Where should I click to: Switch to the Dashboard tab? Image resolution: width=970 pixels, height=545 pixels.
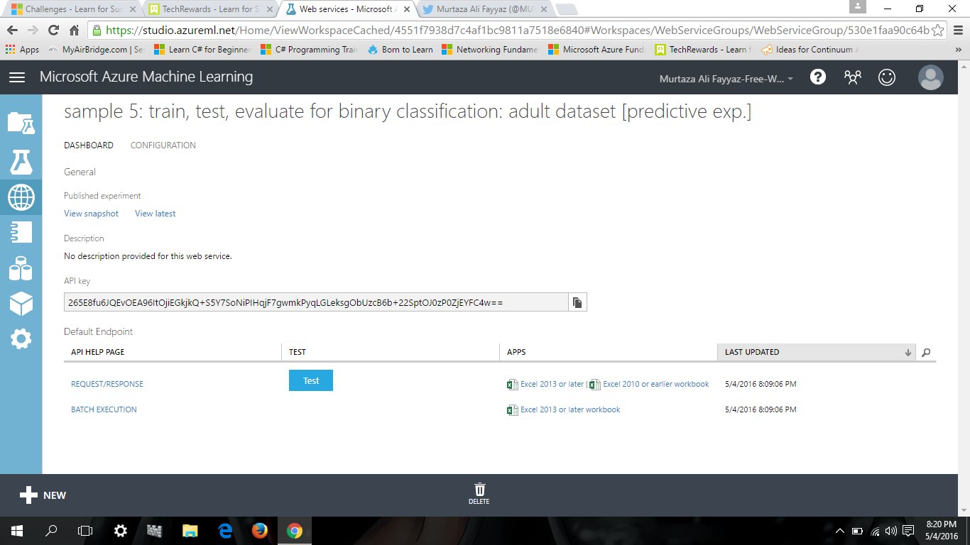89,145
